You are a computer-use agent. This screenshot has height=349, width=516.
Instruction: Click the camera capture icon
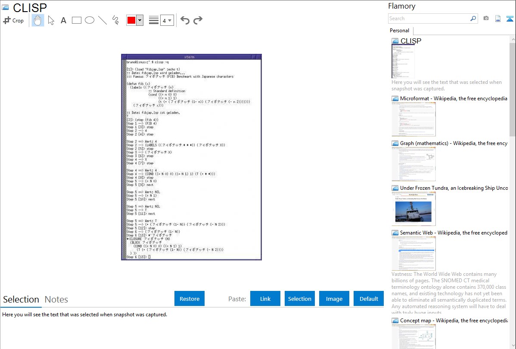(x=486, y=19)
